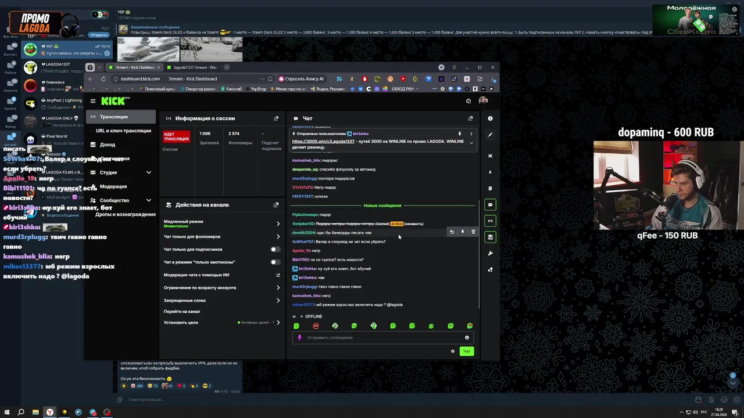Open the emoji picker in the message field
The width and height of the screenshot is (744, 418).
tap(467, 338)
